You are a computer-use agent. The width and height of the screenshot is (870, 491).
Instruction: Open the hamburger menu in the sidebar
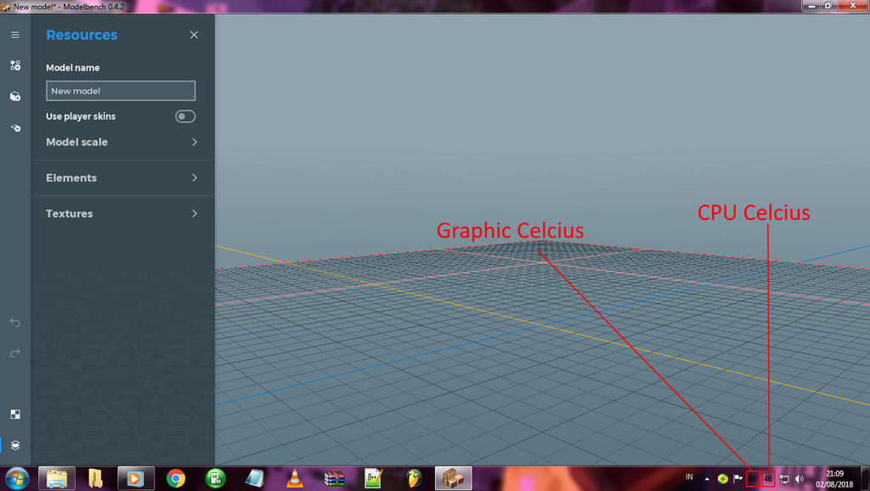coord(15,35)
